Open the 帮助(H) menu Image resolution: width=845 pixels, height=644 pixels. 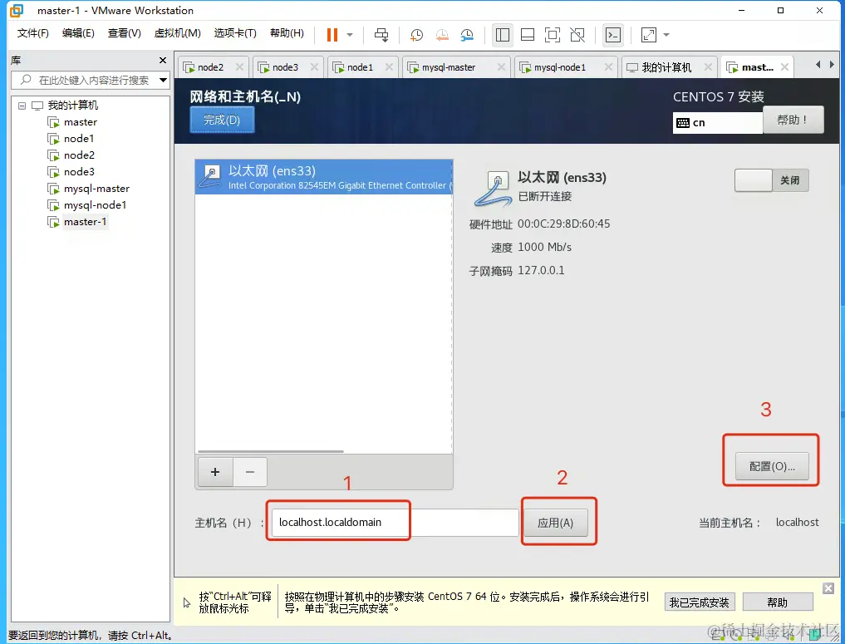(287, 33)
